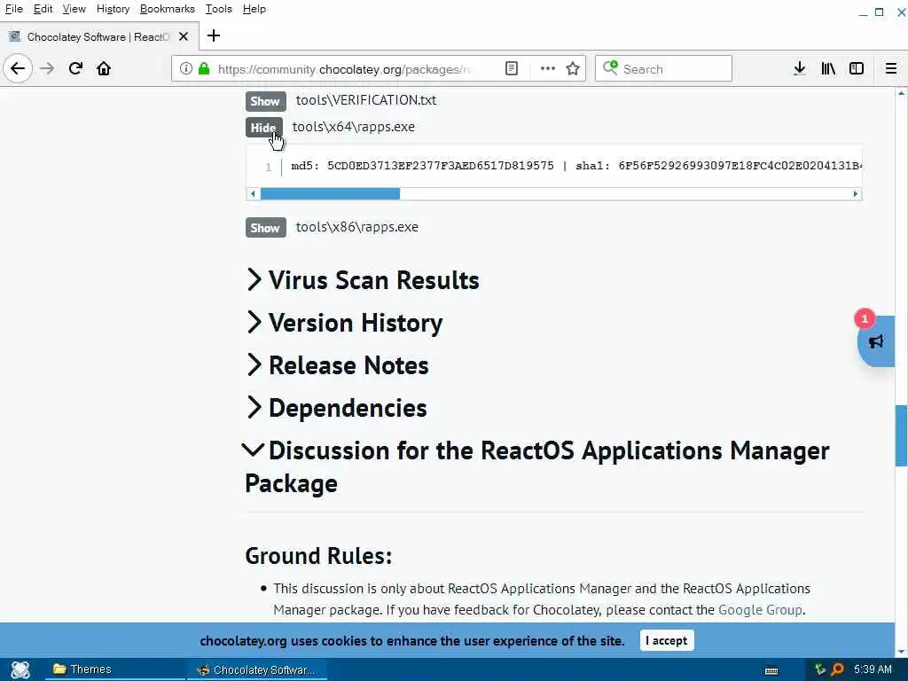Expand Dependencies section
908x681 pixels.
336,408
